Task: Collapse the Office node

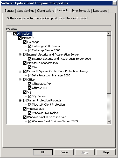Action: pos(20,80)
